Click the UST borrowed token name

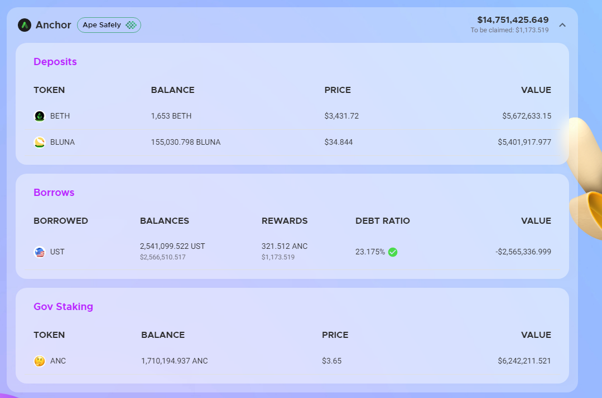(x=57, y=252)
